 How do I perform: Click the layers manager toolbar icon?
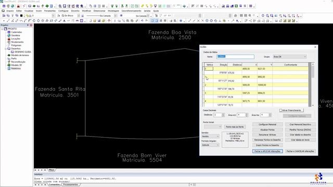pyautogui.click(x=4, y=16)
